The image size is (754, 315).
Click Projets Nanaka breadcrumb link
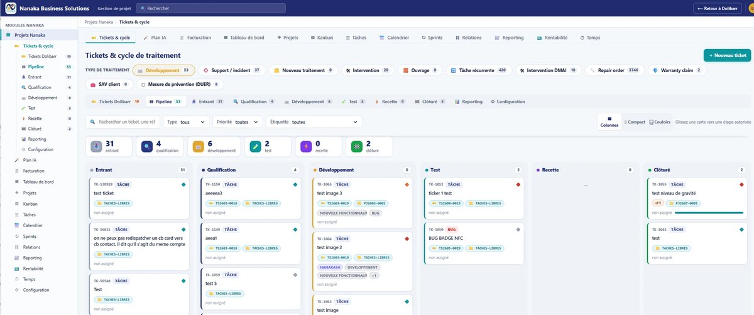99,21
